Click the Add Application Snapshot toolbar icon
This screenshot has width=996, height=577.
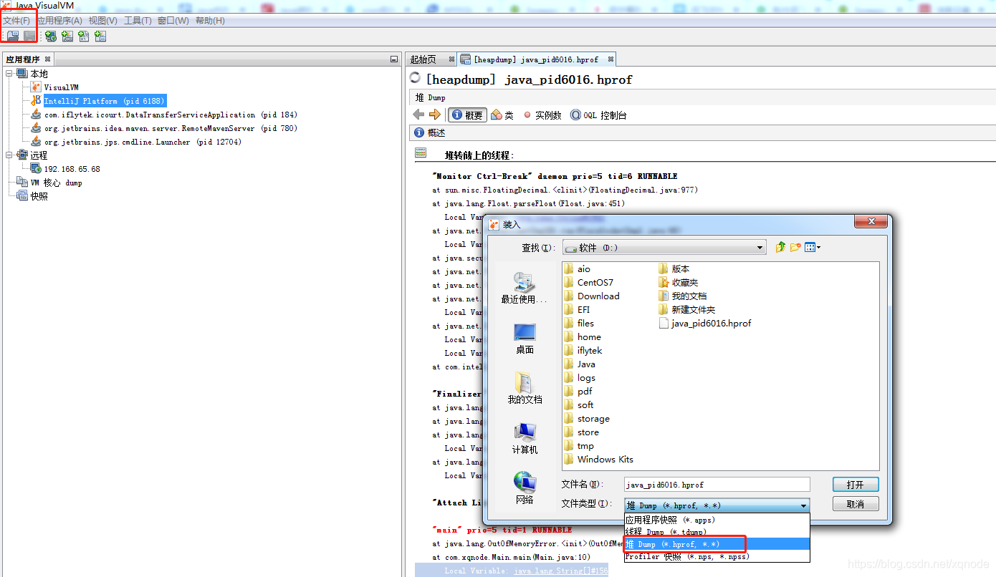(x=100, y=36)
